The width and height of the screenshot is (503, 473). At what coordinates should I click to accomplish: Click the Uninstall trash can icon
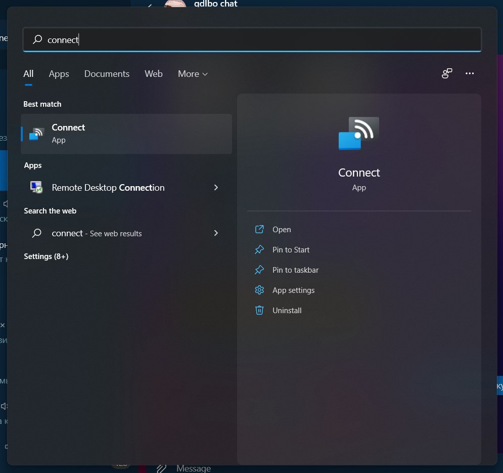click(259, 310)
